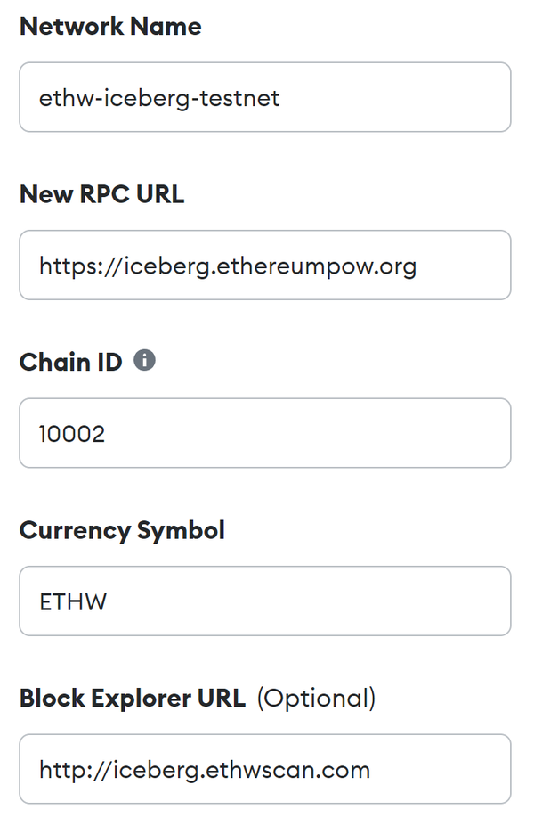Place cursor on word "testnet" in network name
The image size is (534, 834).
point(239,98)
